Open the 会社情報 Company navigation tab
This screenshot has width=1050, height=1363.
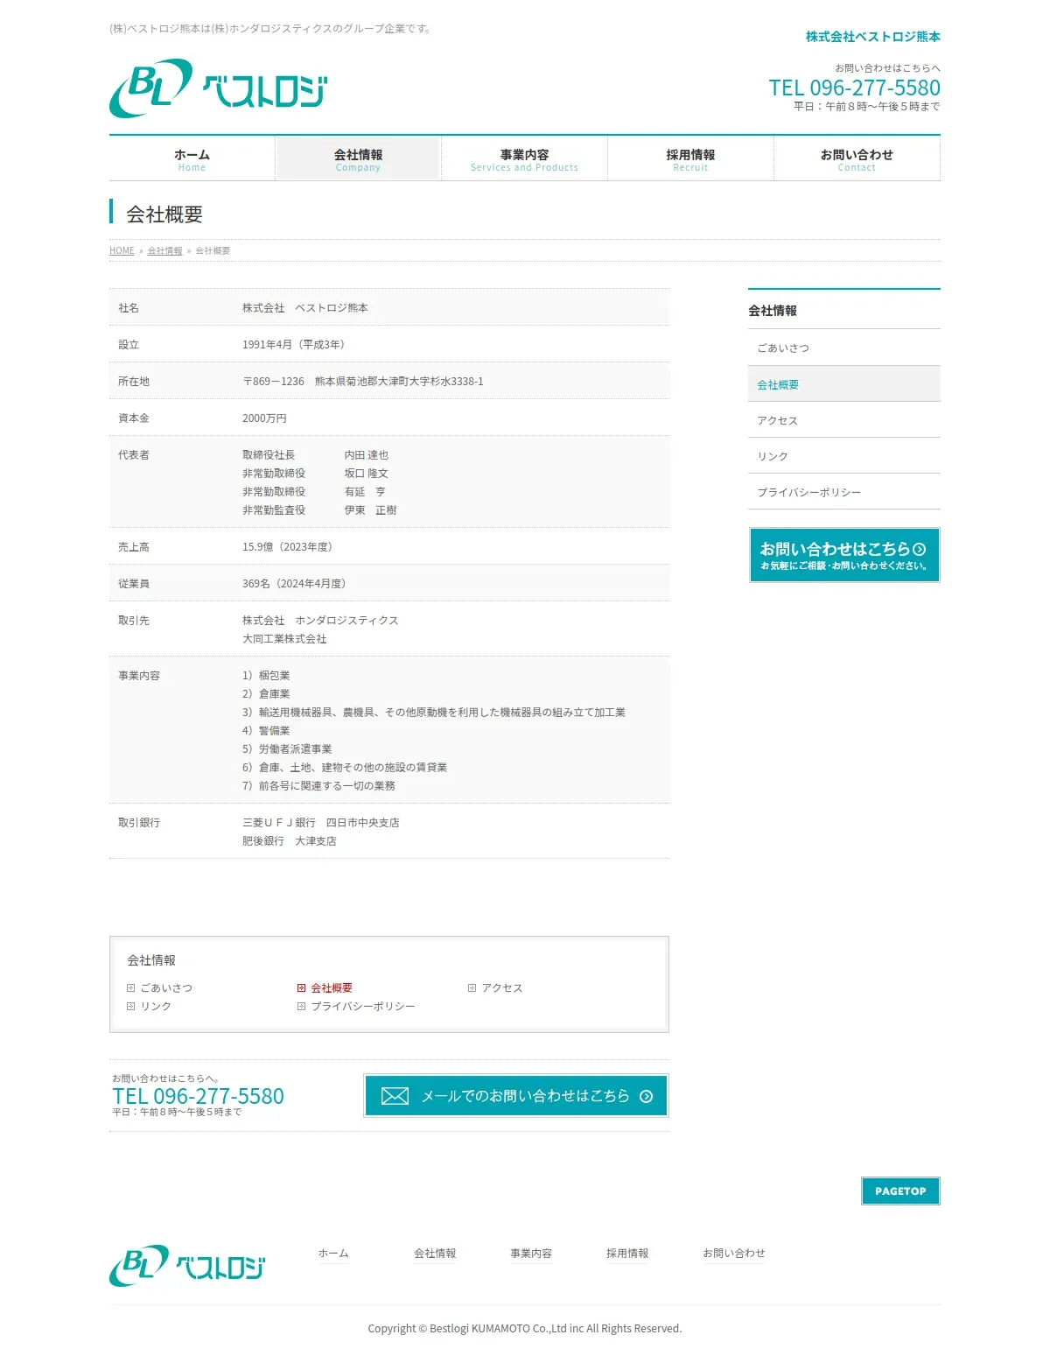click(x=358, y=159)
